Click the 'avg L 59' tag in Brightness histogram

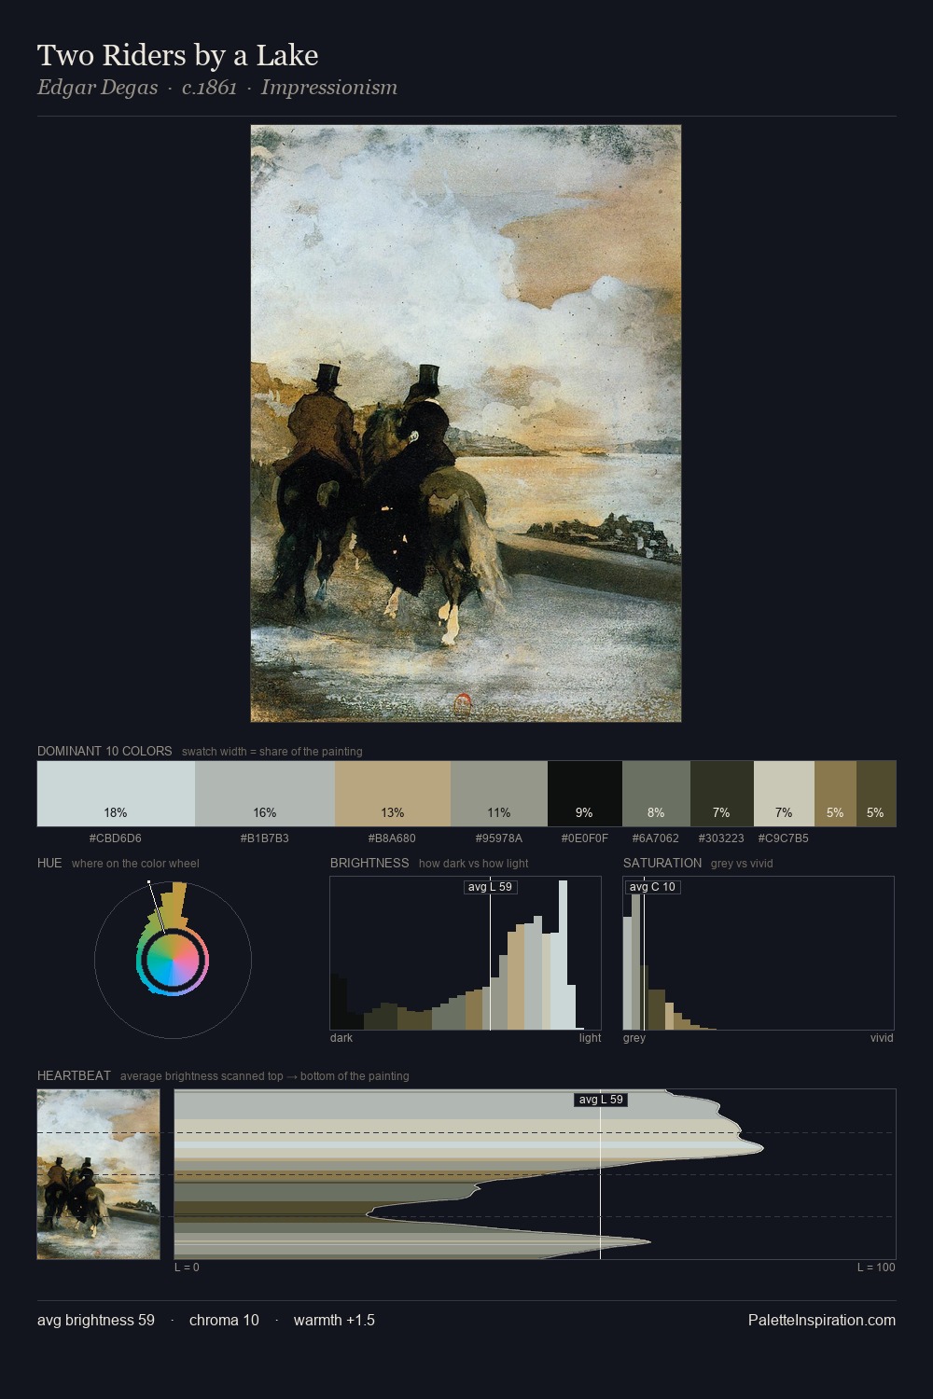click(x=490, y=887)
